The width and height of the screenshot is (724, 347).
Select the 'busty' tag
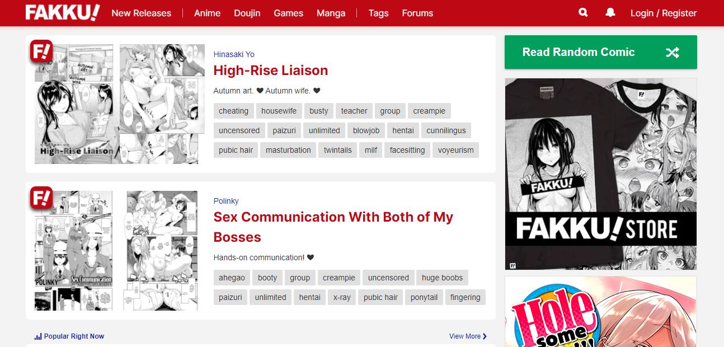point(319,111)
